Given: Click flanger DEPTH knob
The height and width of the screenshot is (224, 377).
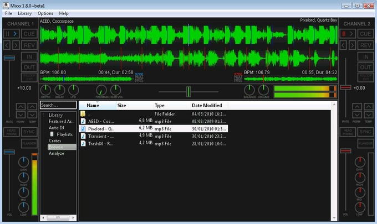Looking at the screenshot, I should 45,90.
